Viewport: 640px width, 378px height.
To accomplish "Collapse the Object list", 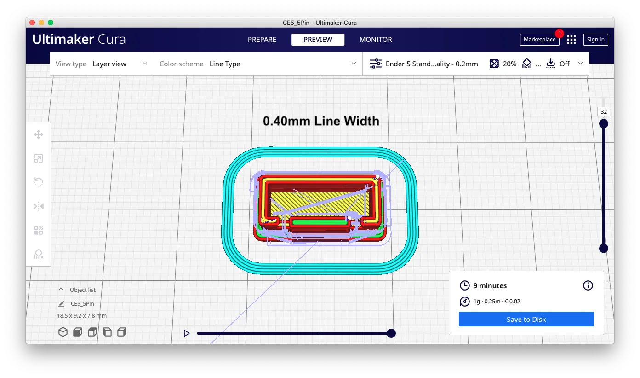I will point(61,290).
